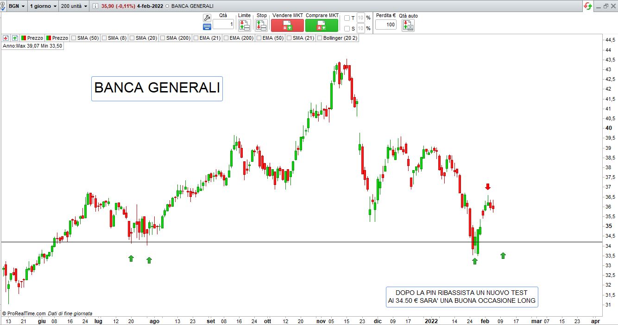Click the green up-arrow icon in indicator bar
618x325 pixels.
coord(15,38)
